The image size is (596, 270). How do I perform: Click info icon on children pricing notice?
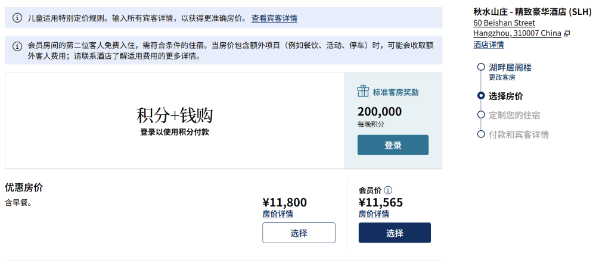(x=17, y=18)
